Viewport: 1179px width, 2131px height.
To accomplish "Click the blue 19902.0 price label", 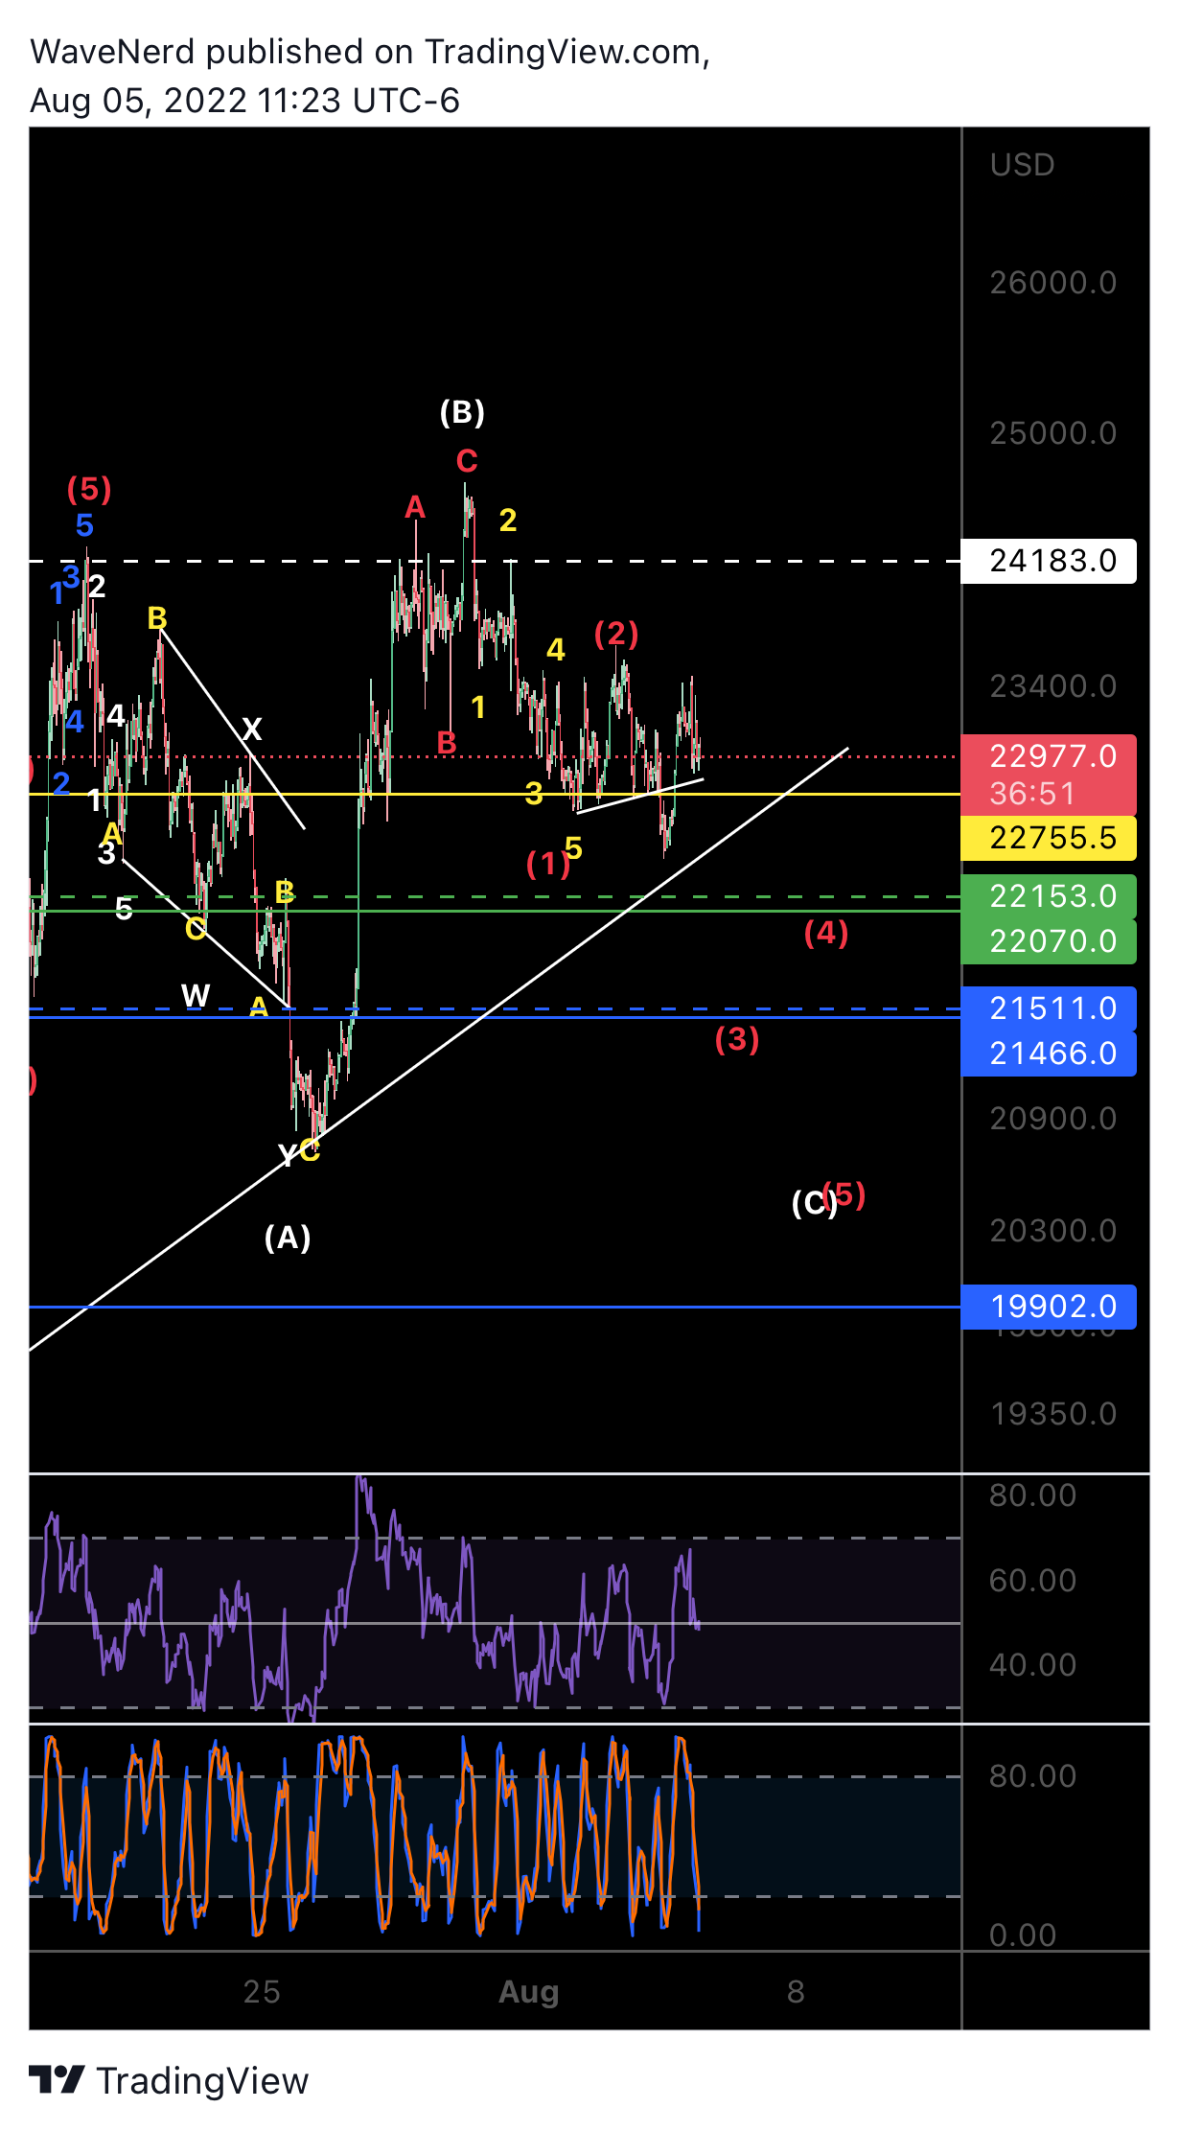I will (1049, 1307).
